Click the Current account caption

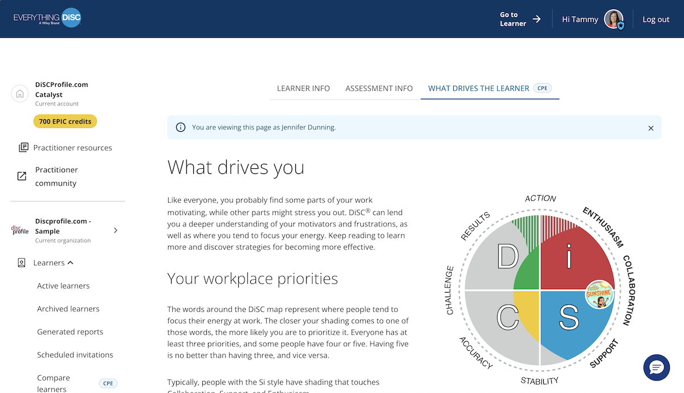coord(57,104)
